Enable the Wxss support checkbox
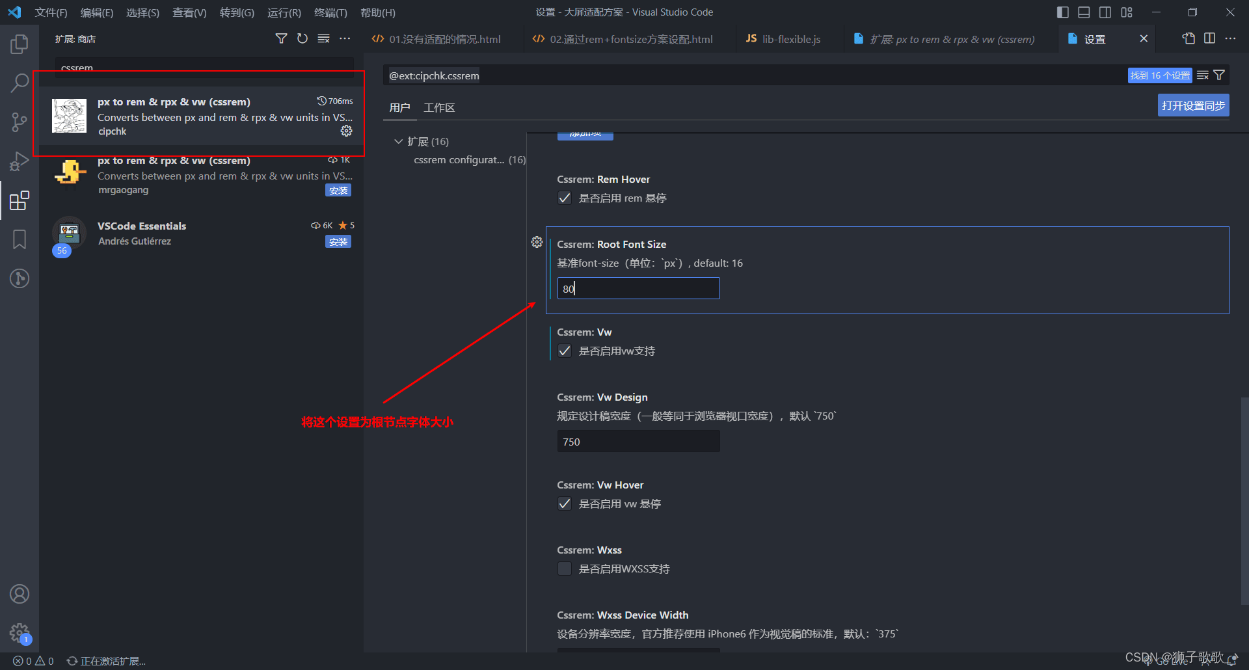The height and width of the screenshot is (670, 1249). pyautogui.click(x=565, y=569)
